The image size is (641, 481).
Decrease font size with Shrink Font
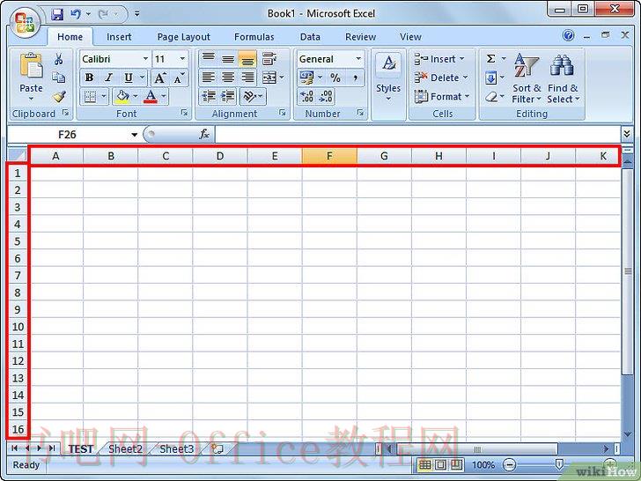(179, 78)
